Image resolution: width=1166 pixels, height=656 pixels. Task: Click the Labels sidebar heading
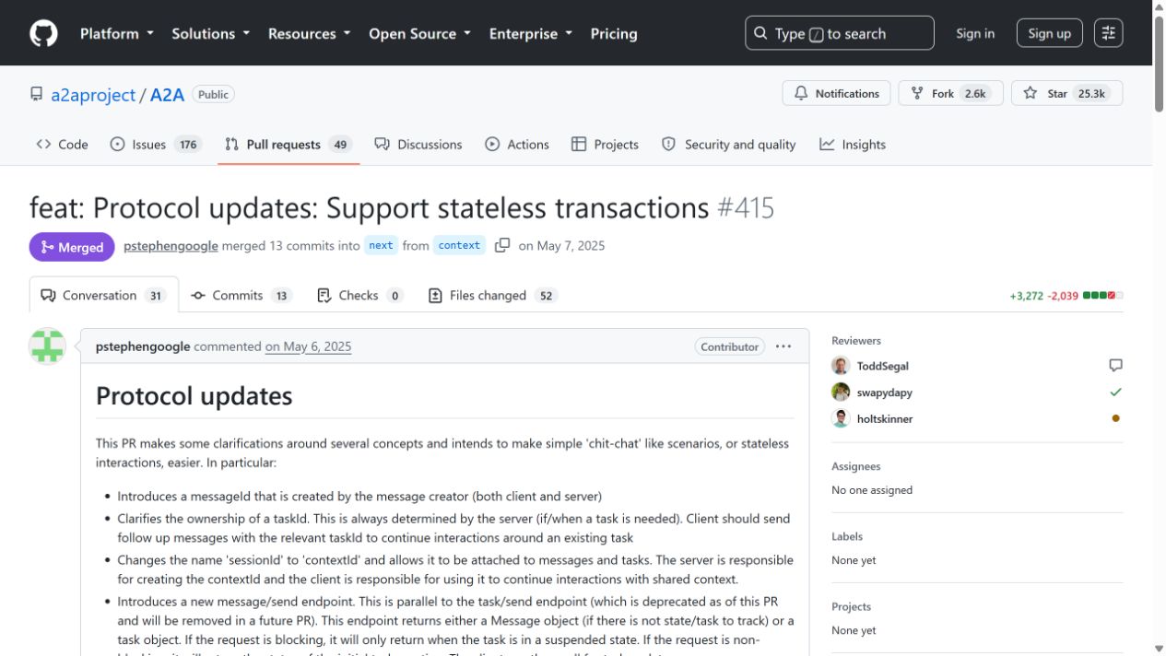pyautogui.click(x=847, y=536)
